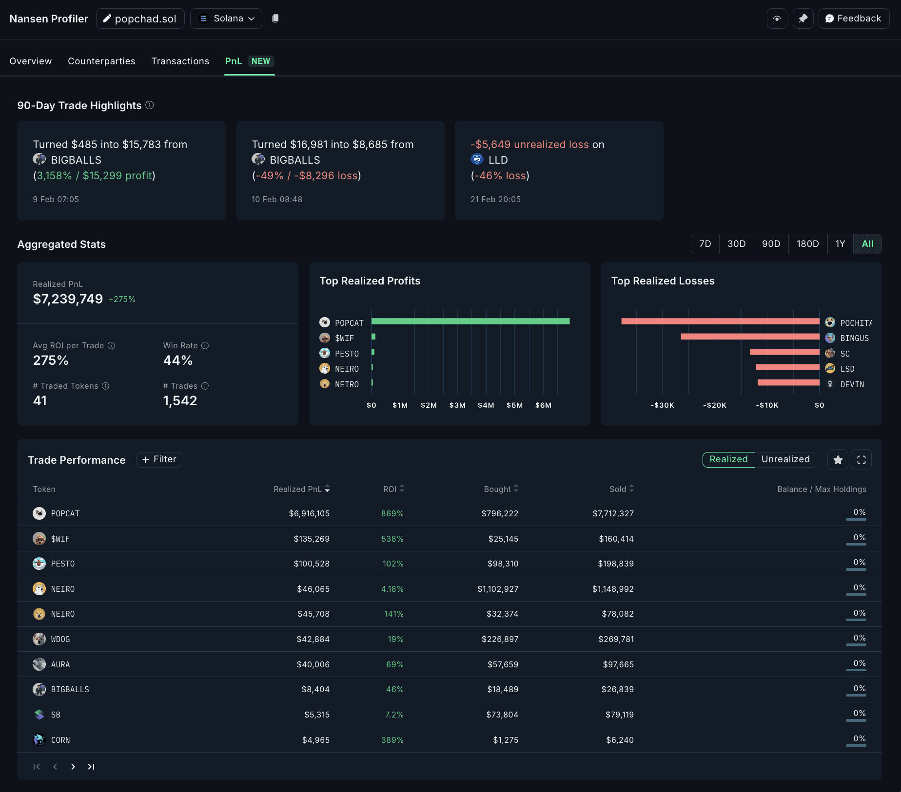Select the All time range
Viewport: 901px width, 792px height.
point(868,244)
